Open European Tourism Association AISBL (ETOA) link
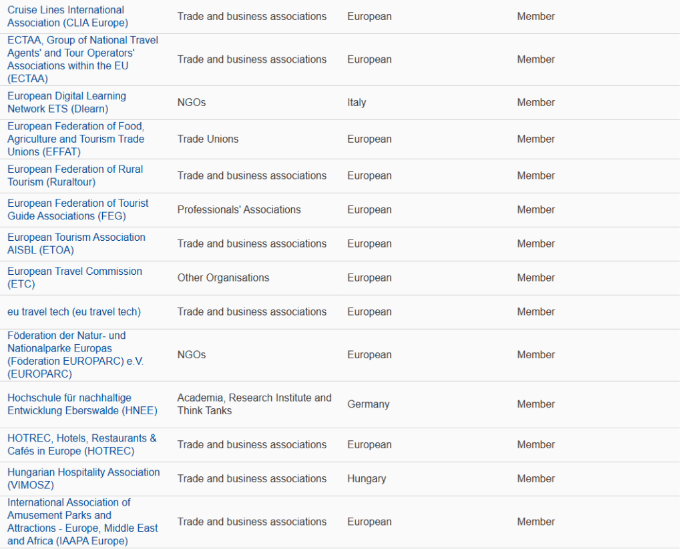The height and width of the screenshot is (549, 683). pos(76,243)
